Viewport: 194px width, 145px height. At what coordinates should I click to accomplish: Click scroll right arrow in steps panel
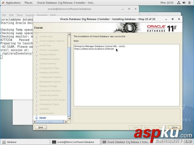click(66, 122)
